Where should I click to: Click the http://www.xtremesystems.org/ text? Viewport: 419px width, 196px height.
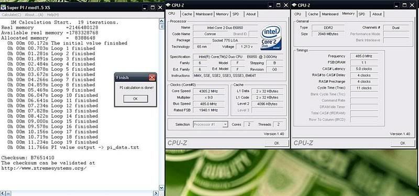(x=44, y=168)
